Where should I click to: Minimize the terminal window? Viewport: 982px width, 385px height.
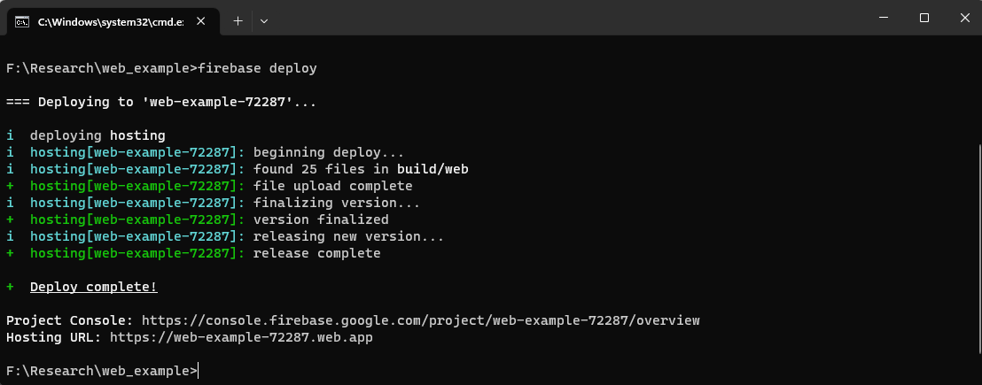click(x=884, y=18)
